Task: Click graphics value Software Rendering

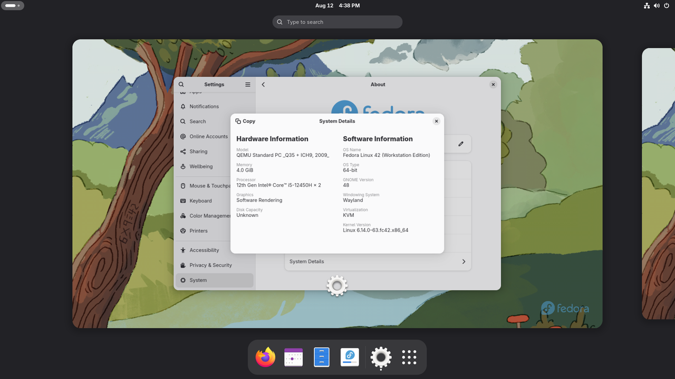Action: click(x=259, y=200)
